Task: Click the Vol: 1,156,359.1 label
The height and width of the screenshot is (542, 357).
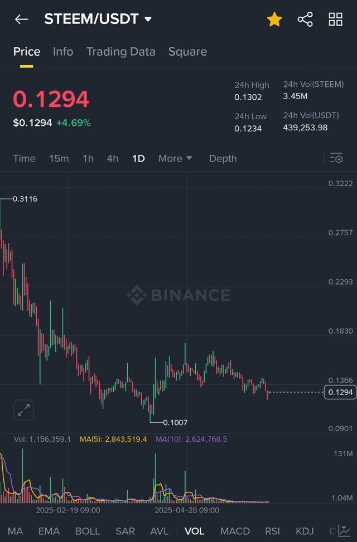Action: click(x=42, y=440)
